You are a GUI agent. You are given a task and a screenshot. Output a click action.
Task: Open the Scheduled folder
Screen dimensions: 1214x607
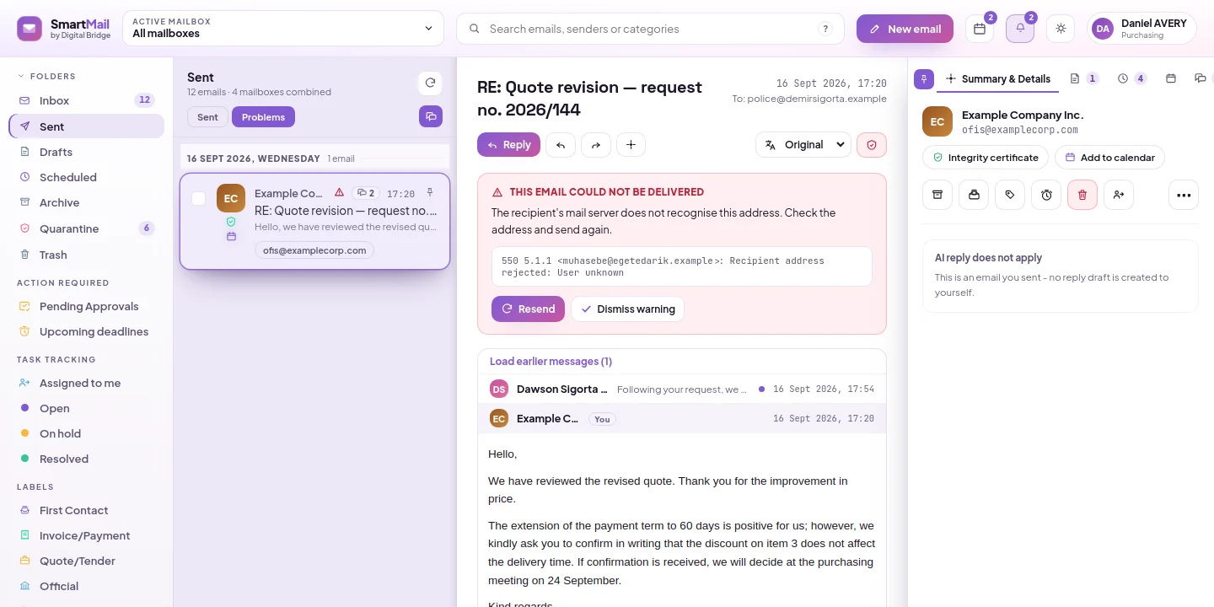(86, 177)
